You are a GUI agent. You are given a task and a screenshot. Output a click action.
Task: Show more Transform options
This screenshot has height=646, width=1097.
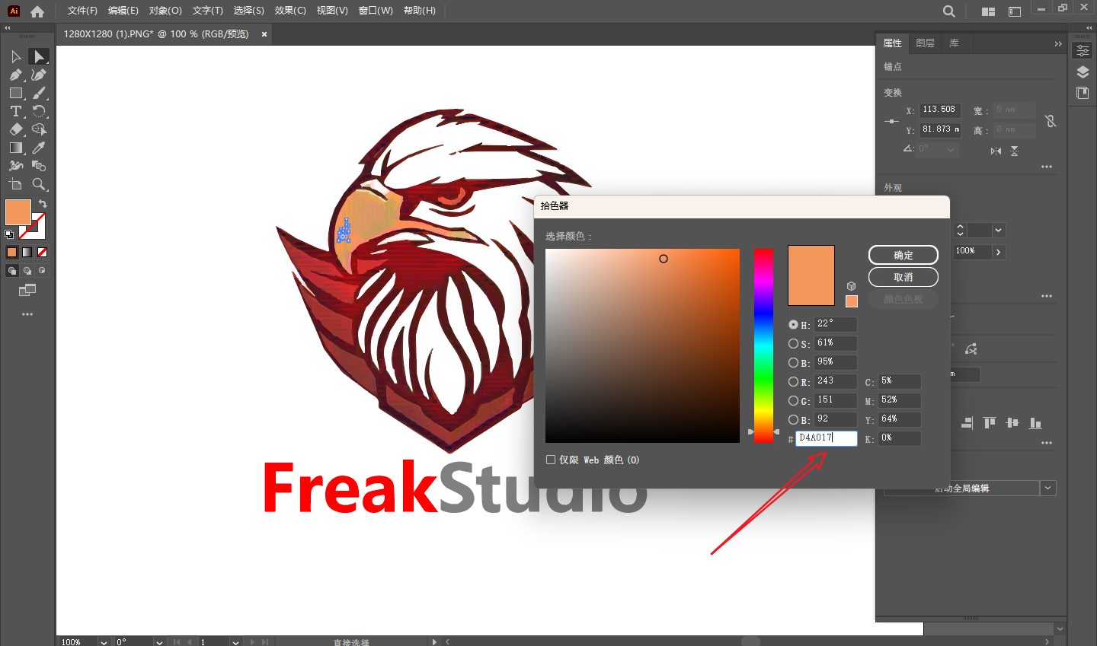(1047, 167)
